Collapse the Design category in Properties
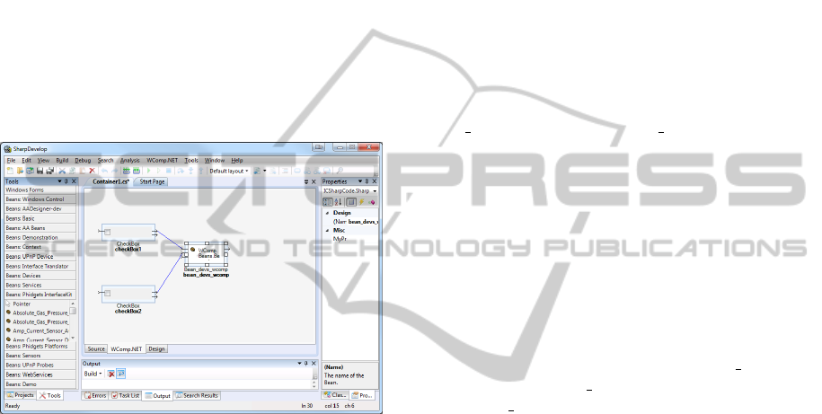Screen dimensions: 822x414 tap(325, 213)
